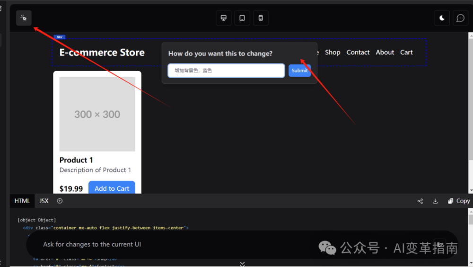The width and height of the screenshot is (473, 267).
Task: Activate the element select cursor tool
Action: click(x=24, y=18)
